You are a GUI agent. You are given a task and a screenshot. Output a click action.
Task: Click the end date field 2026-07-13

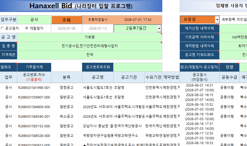pyautogui.click(x=98, y=29)
